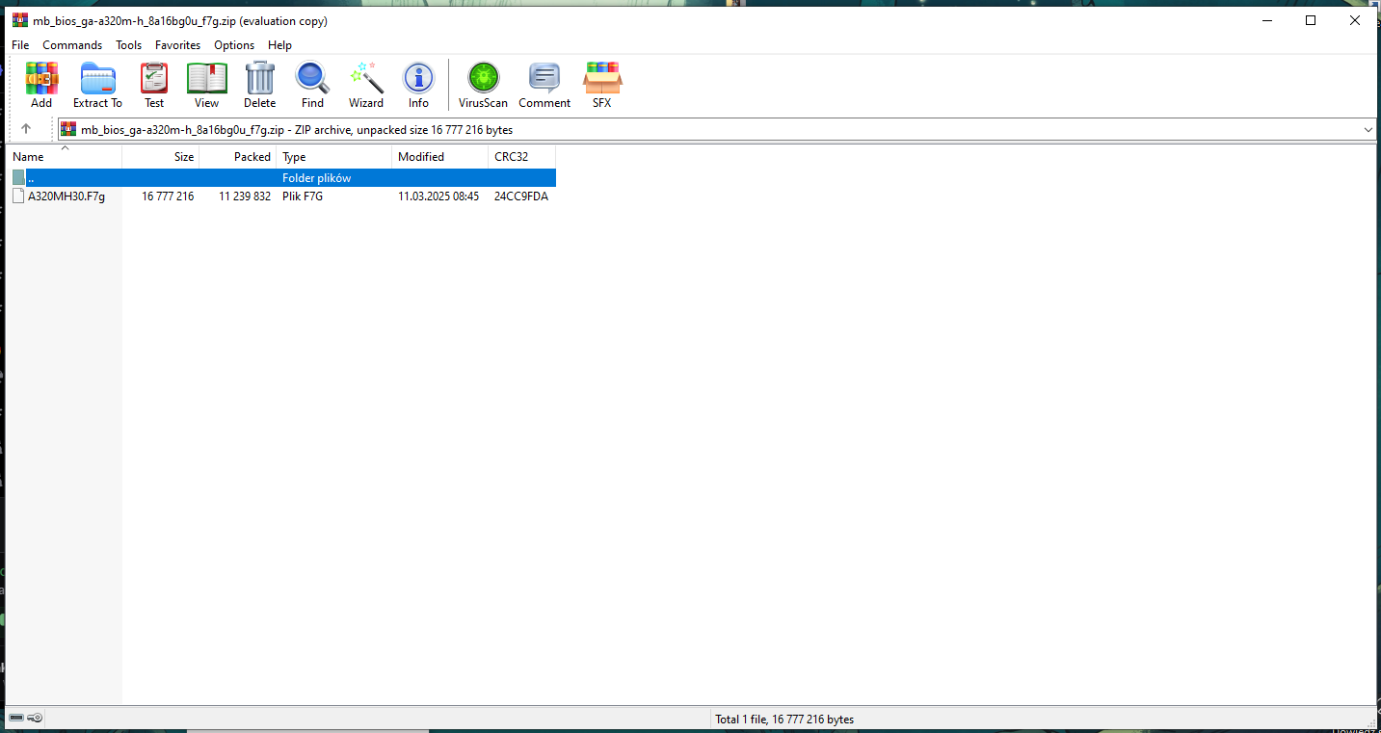Click the packed value 11 239 832
This screenshot has height=733, width=1381.
(245, 196)
